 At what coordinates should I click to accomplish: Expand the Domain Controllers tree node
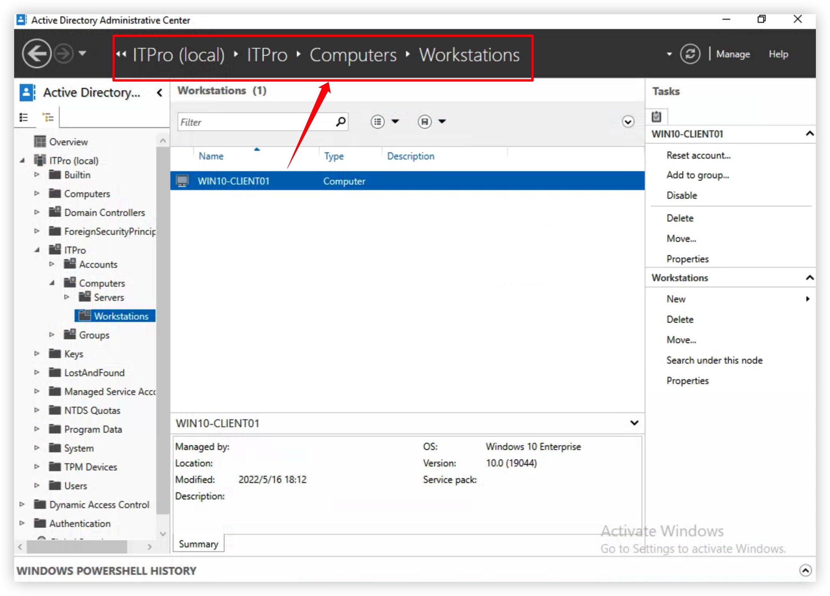pos(37,212)
